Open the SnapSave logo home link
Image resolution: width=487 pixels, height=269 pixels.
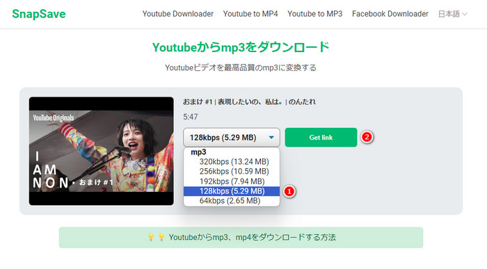tap(39, 14)
